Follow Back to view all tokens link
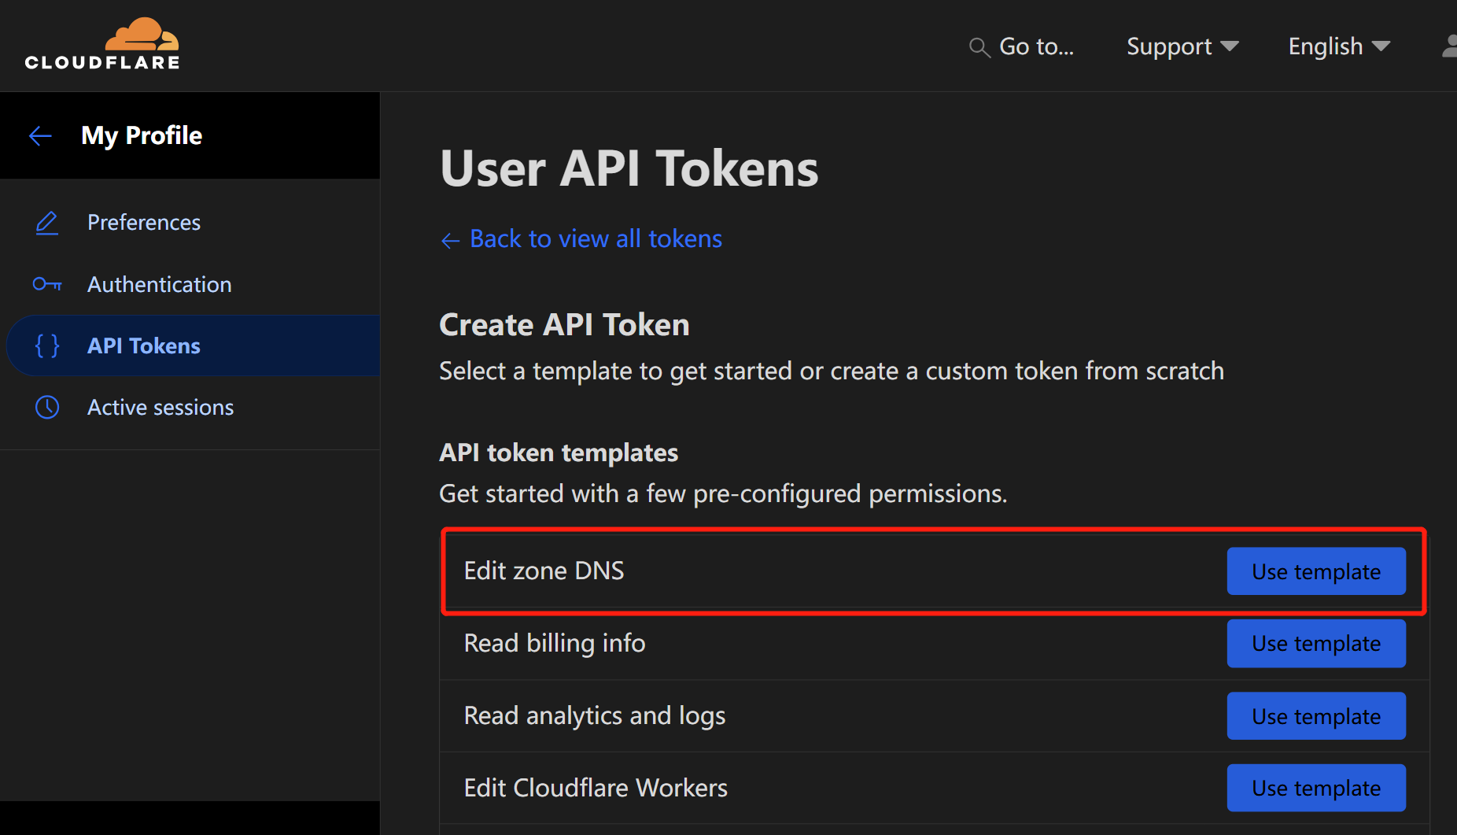 pyautogui.click(x=596, y=238)
